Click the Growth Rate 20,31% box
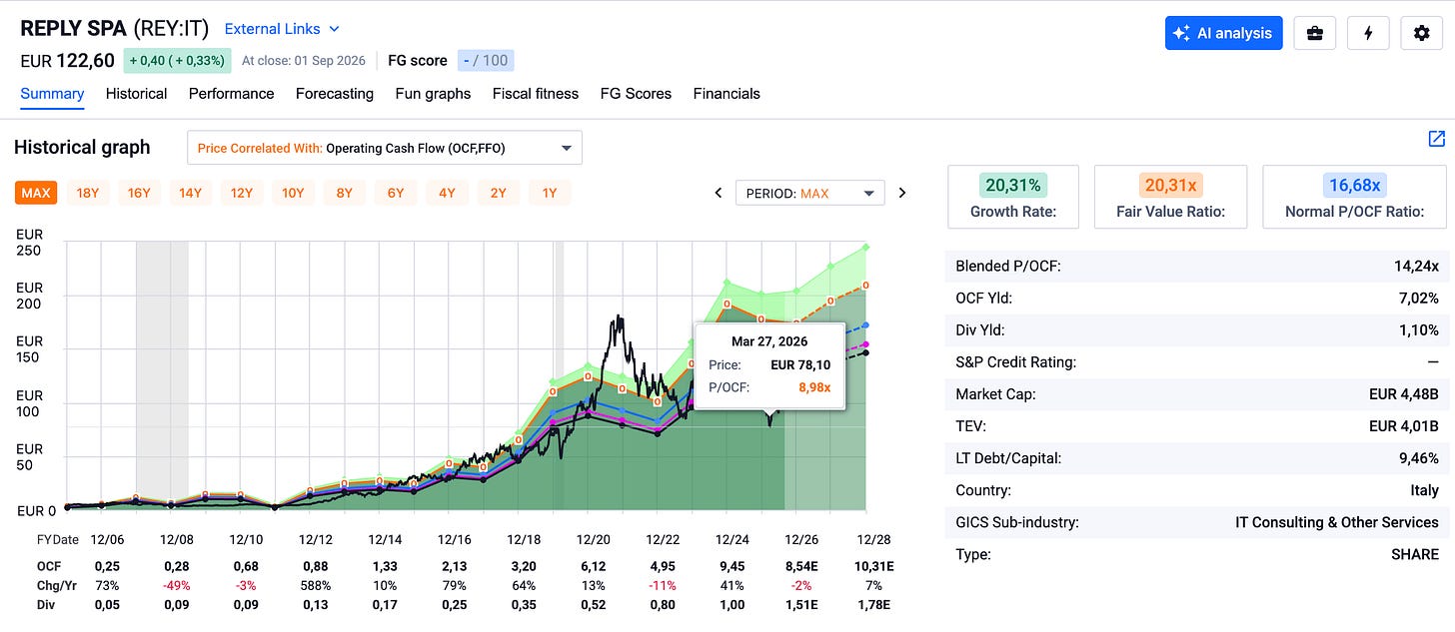1455x632 pixels. (1013, 197)
